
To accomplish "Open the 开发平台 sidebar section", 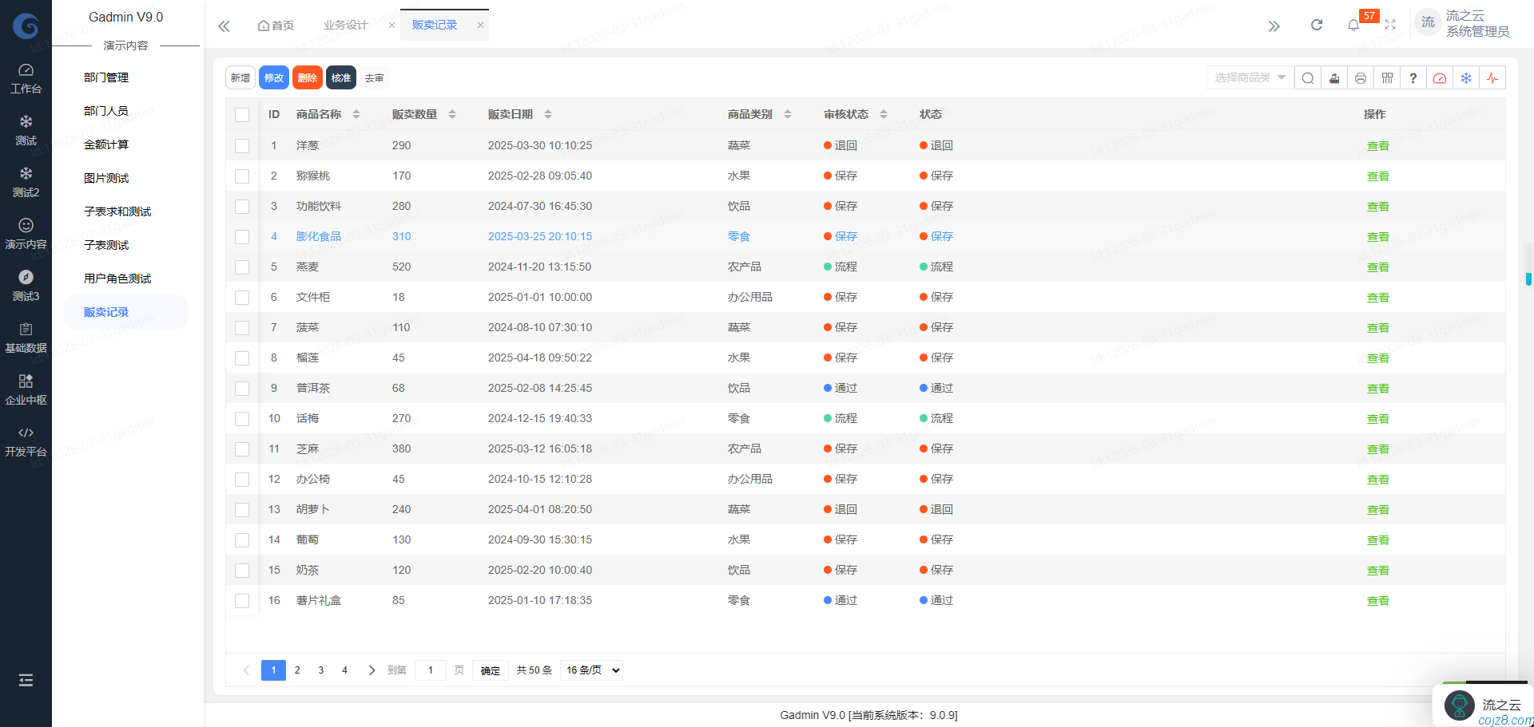I will point(26,441).
